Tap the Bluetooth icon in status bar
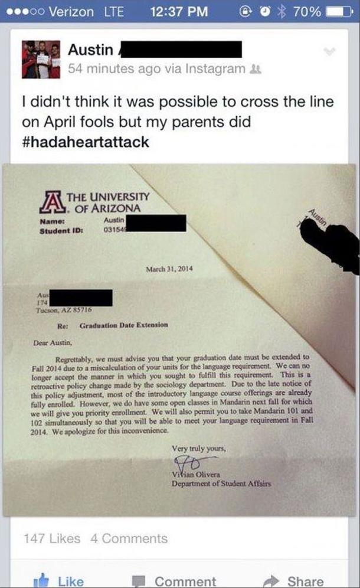Viewport: 360px width, 588px height. point(282,12)
